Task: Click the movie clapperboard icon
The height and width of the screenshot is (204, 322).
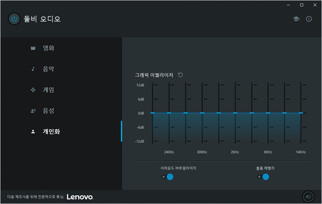Action: [x=33, y=48]
